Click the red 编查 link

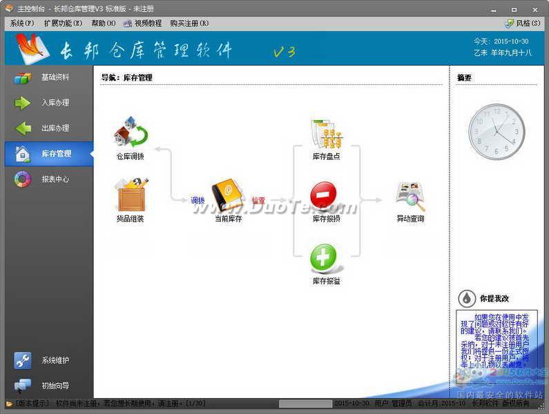coord(258,201)
